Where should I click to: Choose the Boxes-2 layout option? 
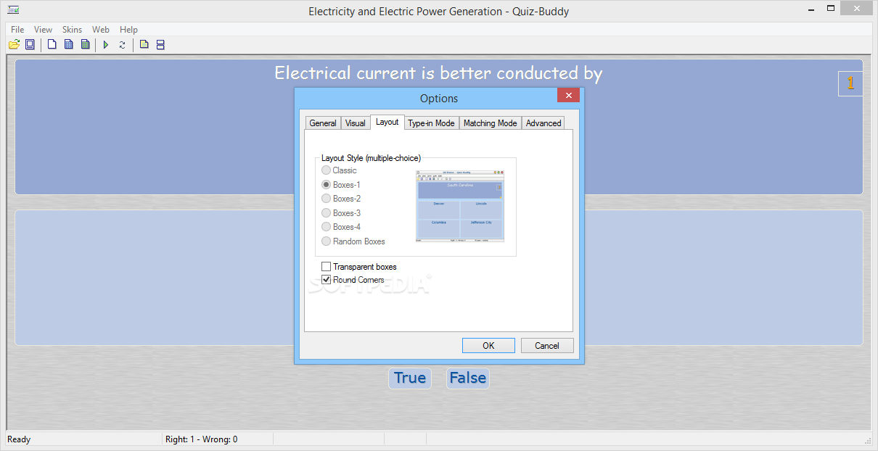tap(341, 199)
